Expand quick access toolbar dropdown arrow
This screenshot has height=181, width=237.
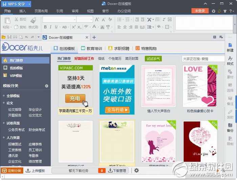(x=39, y=37)
